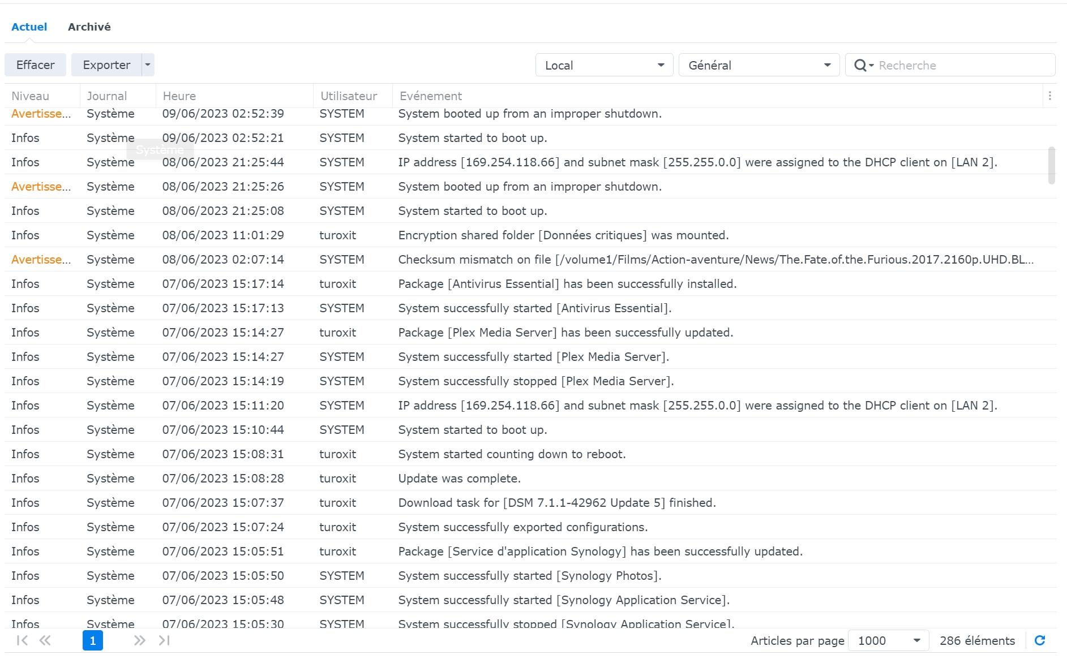Viewport: 1067px width, 659px height.
Task: Click the Exporter button
Action: [106, 65]
